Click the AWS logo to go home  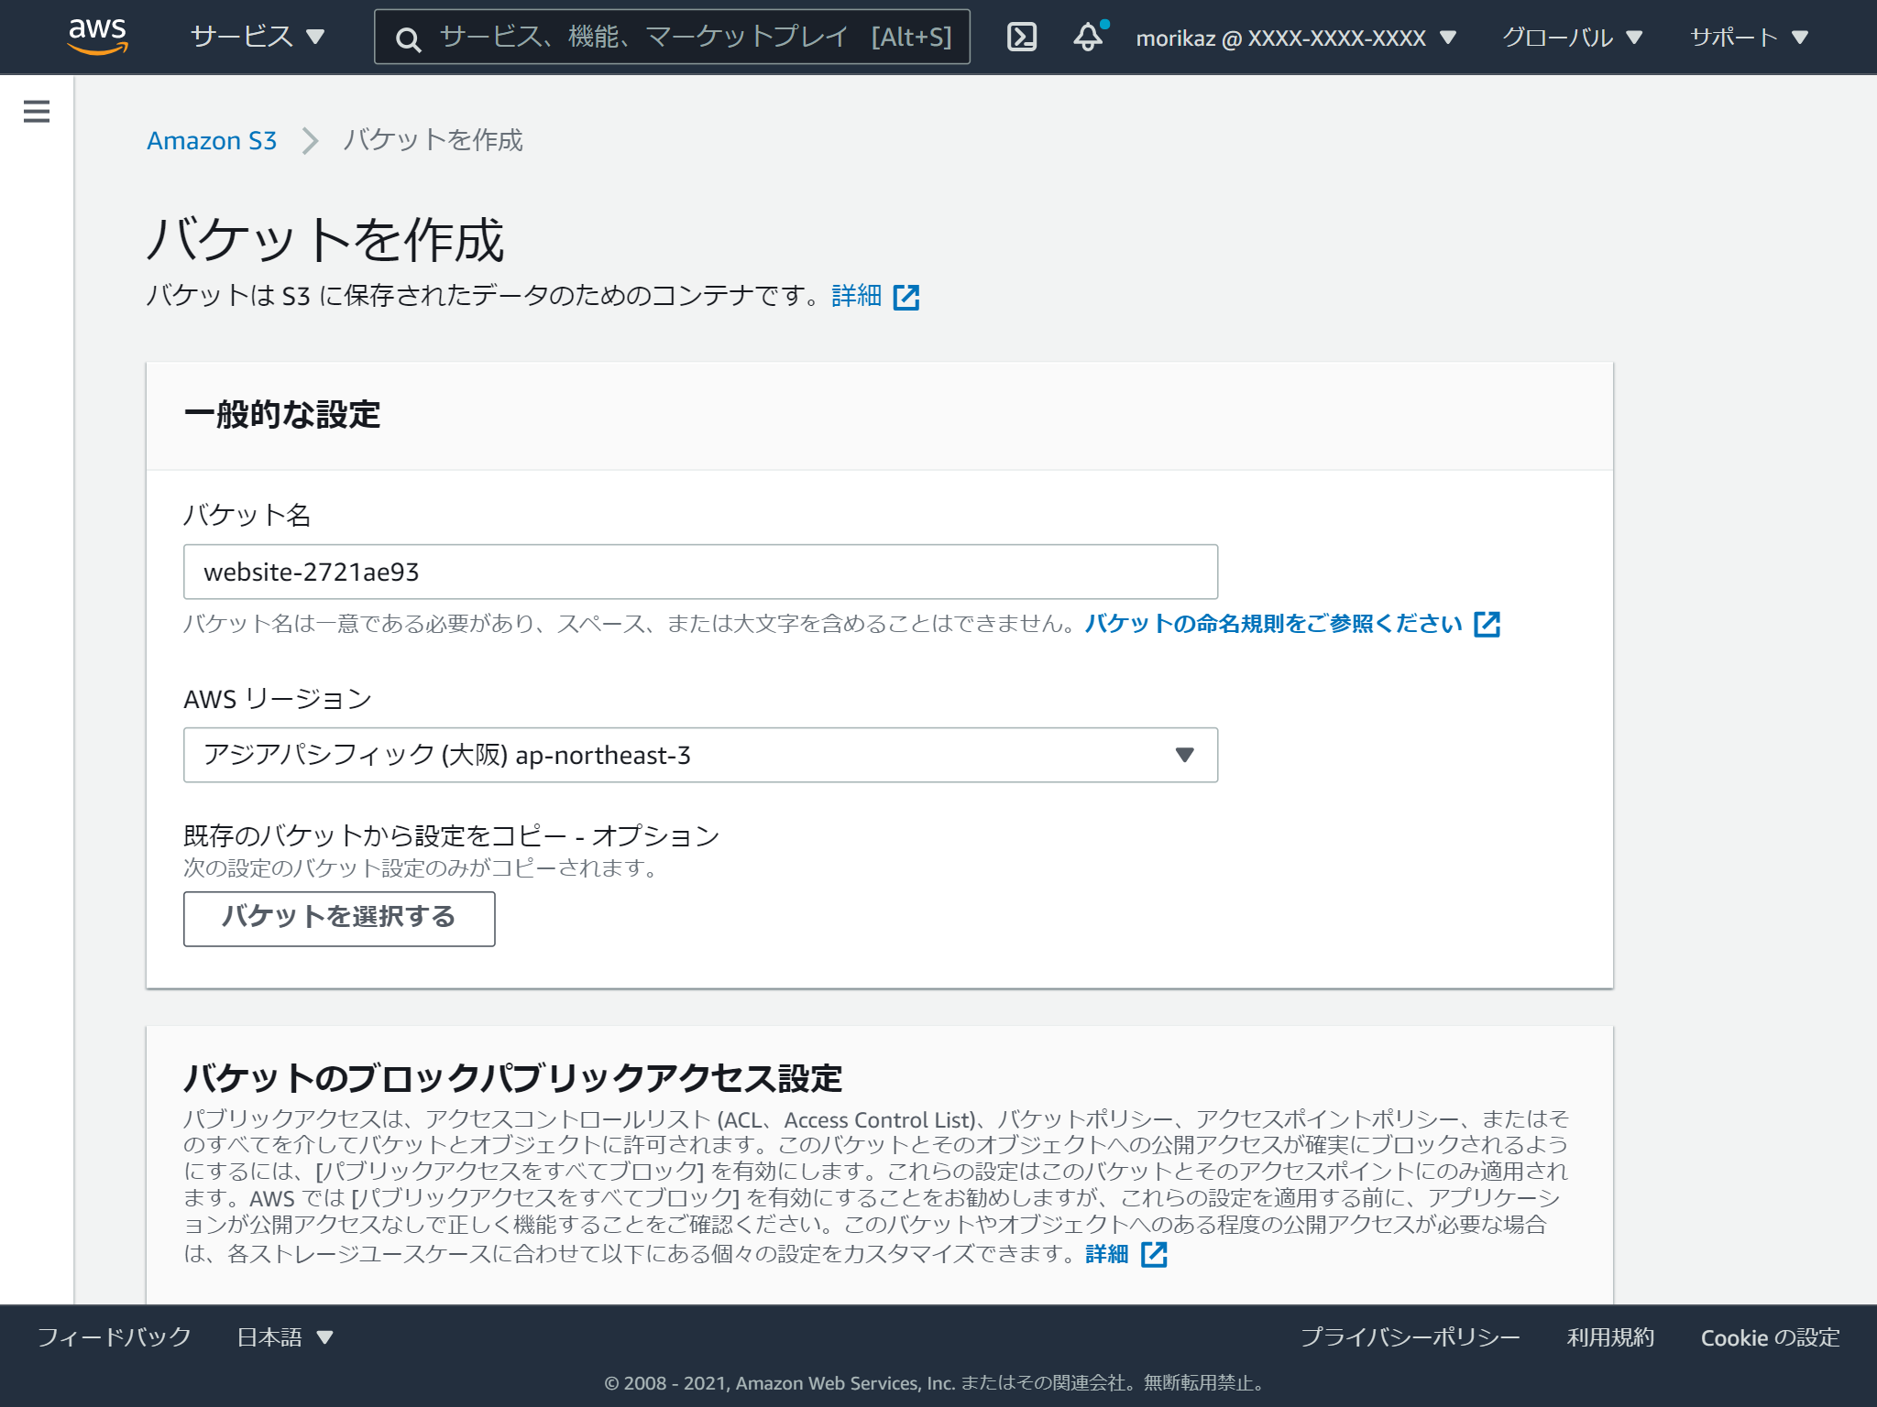pyautogui.click(x=98, y=37)
